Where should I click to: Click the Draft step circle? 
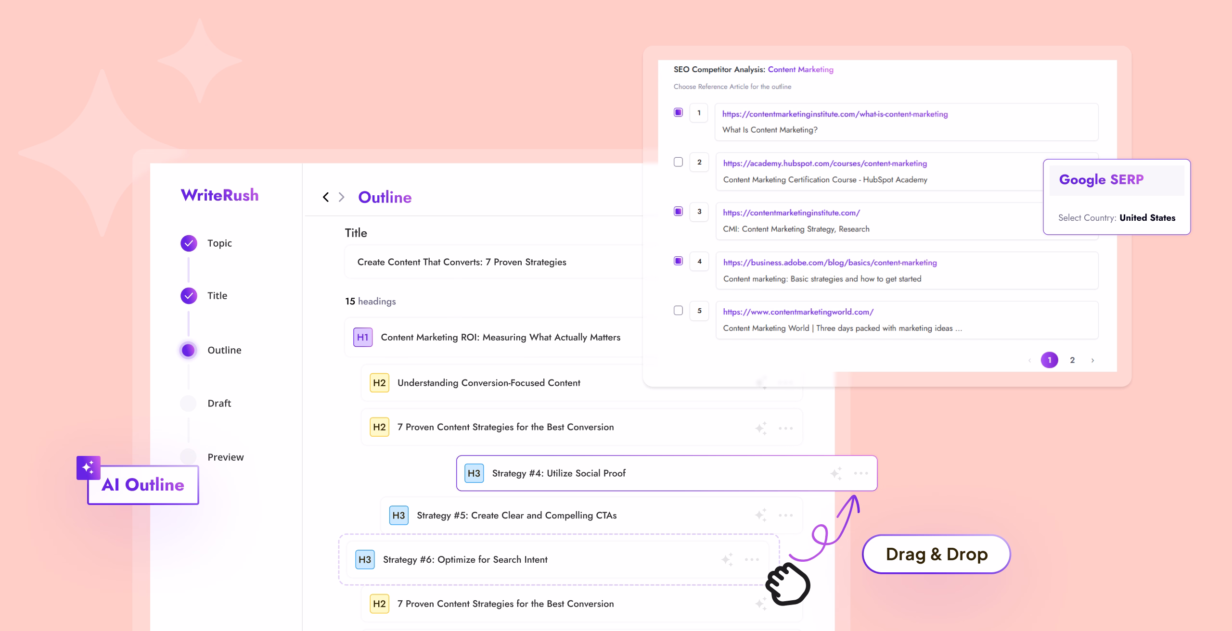(x=188, y=403)
